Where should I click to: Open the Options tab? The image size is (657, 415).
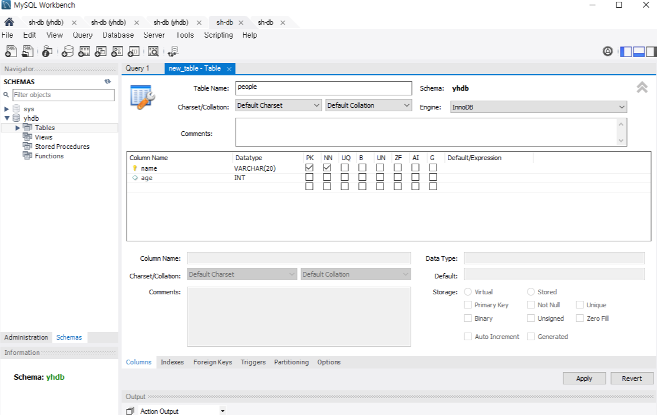pyautogui.click(x=329, y=362)
